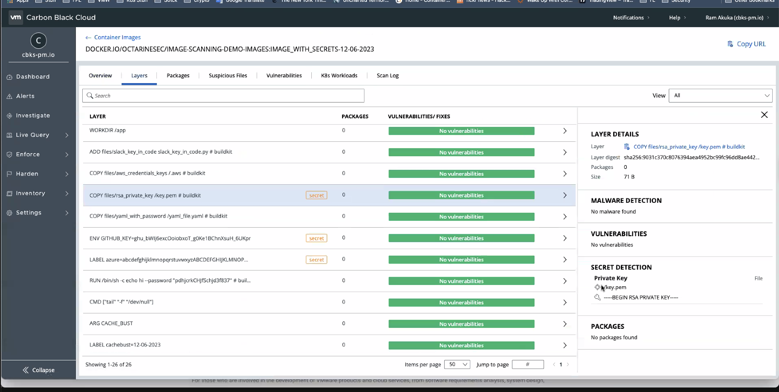Click the Alerts warning icon
The width and height of the screenshot is (779, 392).
click(x=9, y=96)
